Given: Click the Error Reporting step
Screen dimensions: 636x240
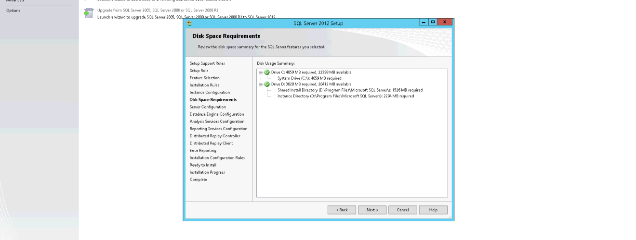Looking at the screenshot, I should point(203,151).
